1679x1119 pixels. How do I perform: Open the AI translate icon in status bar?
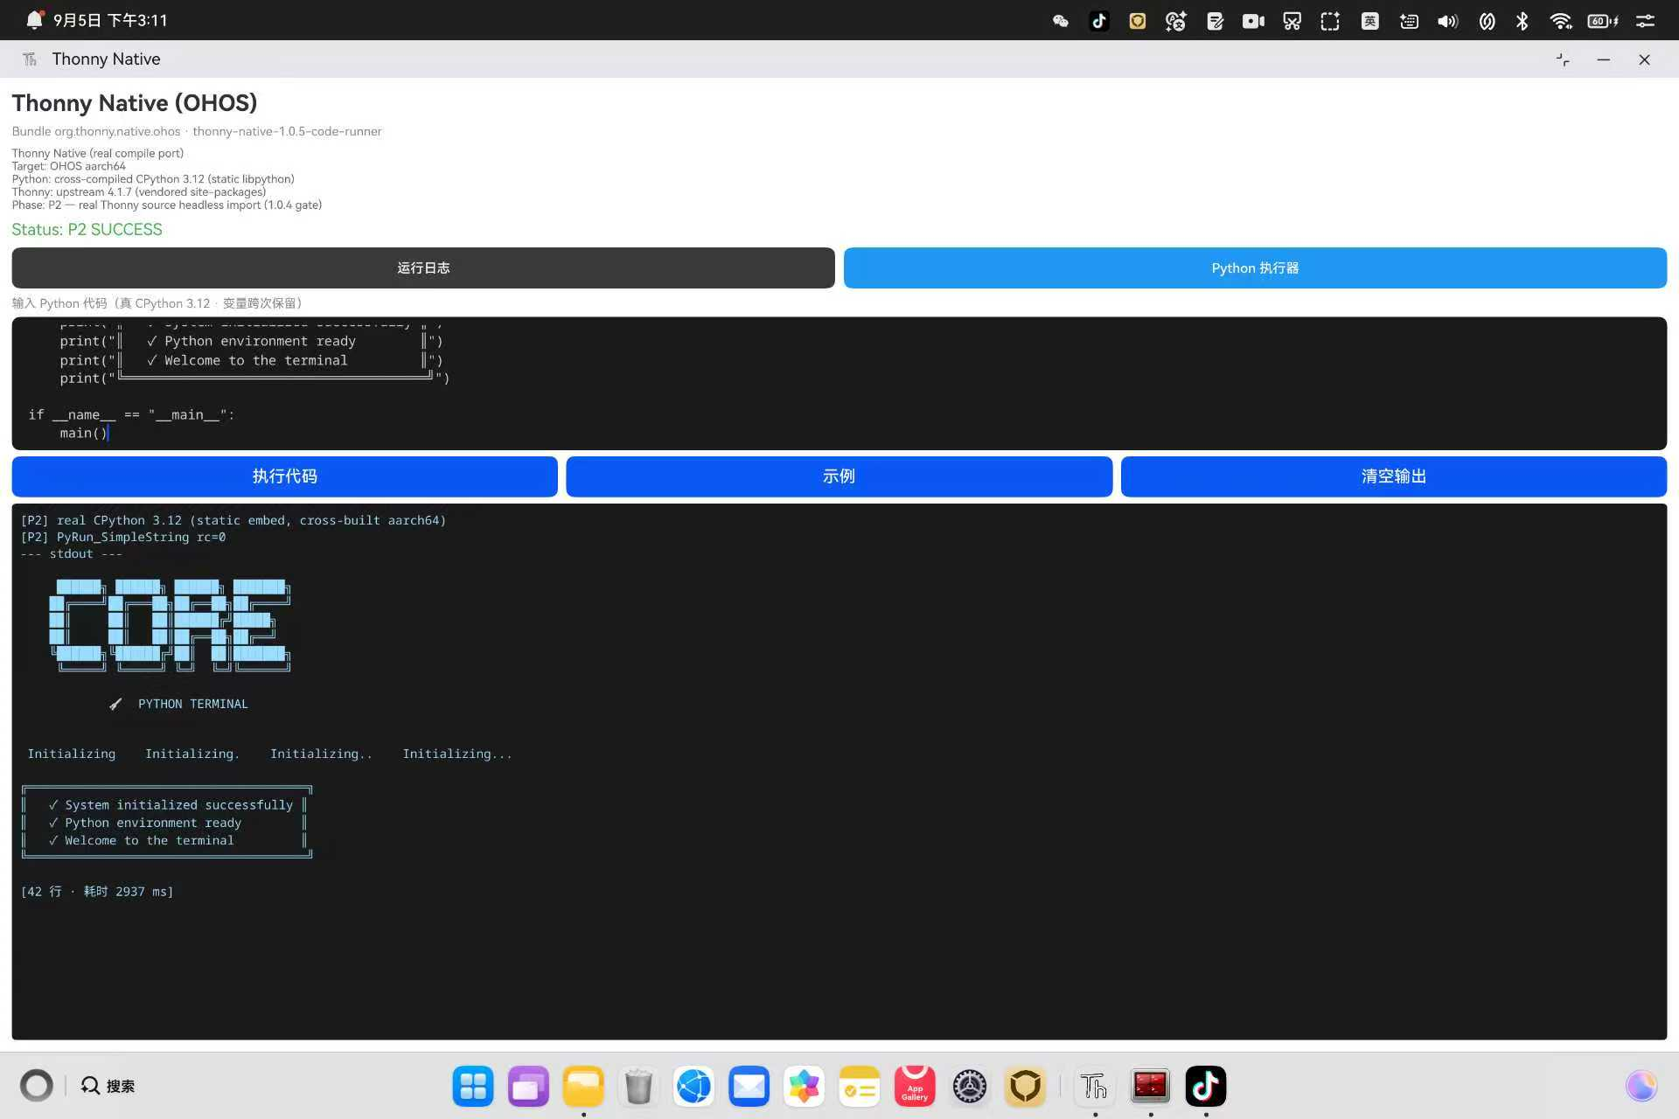pos(1176,21)
